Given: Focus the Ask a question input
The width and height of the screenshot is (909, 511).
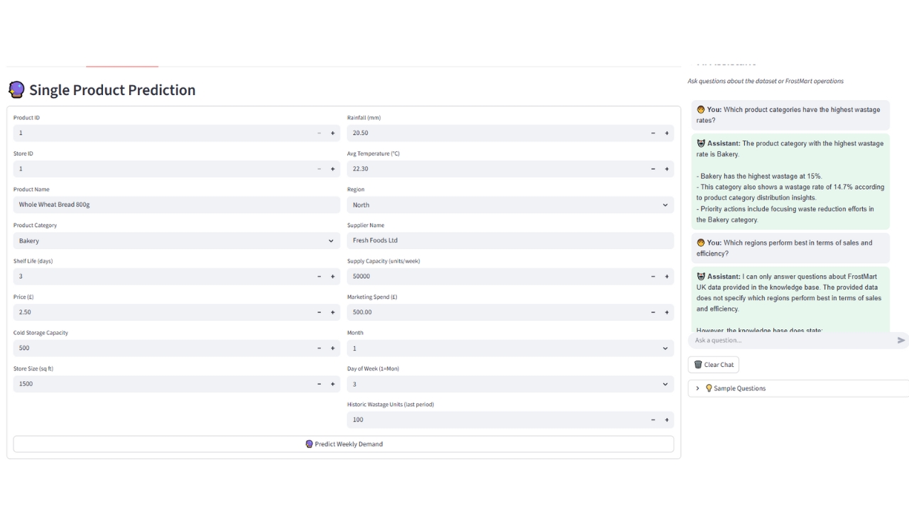Looking at the screenshot, I should 788,341.
